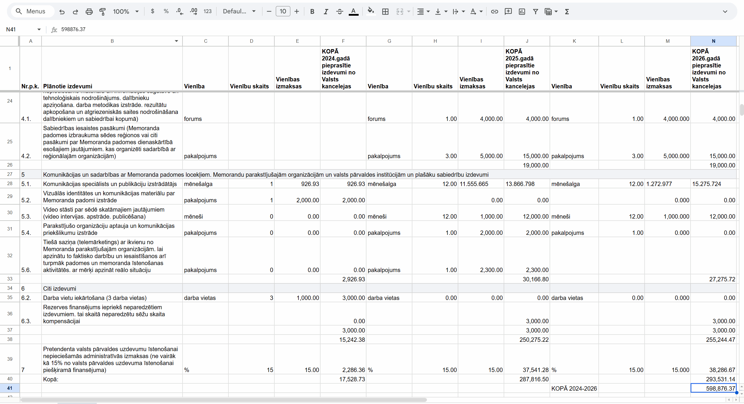Print the spreadsheet
The width and height of the screenshot is (744, 404).
(x=89, y=12)
